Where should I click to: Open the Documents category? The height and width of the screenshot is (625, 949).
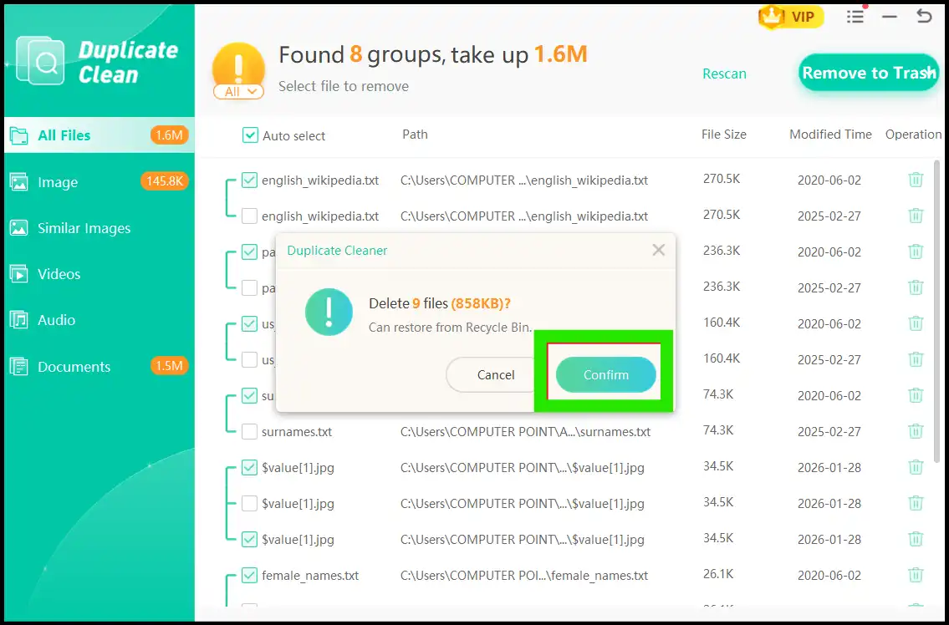click(x=74, y=366)
